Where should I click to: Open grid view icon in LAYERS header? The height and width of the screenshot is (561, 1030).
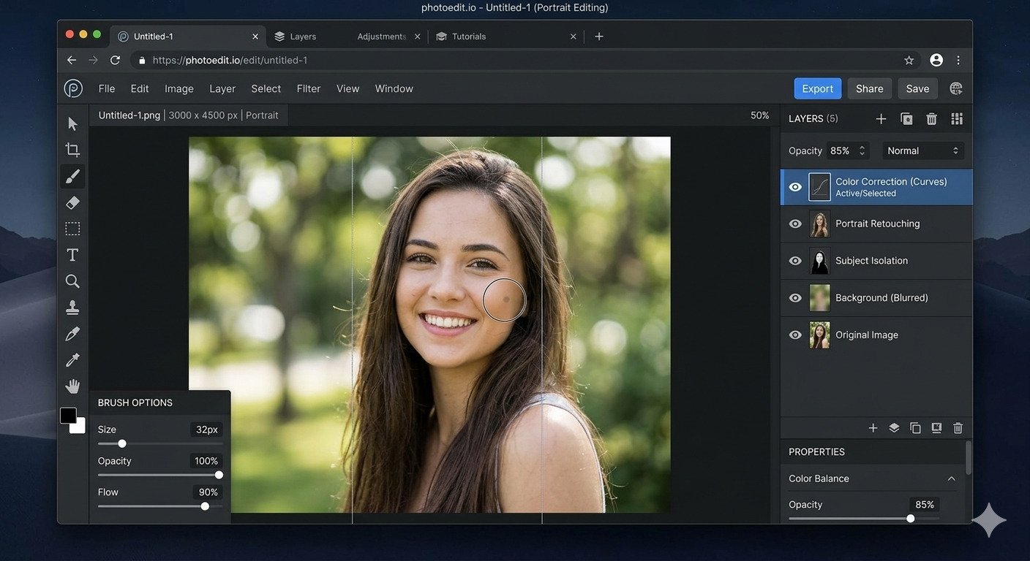[956, 119]
